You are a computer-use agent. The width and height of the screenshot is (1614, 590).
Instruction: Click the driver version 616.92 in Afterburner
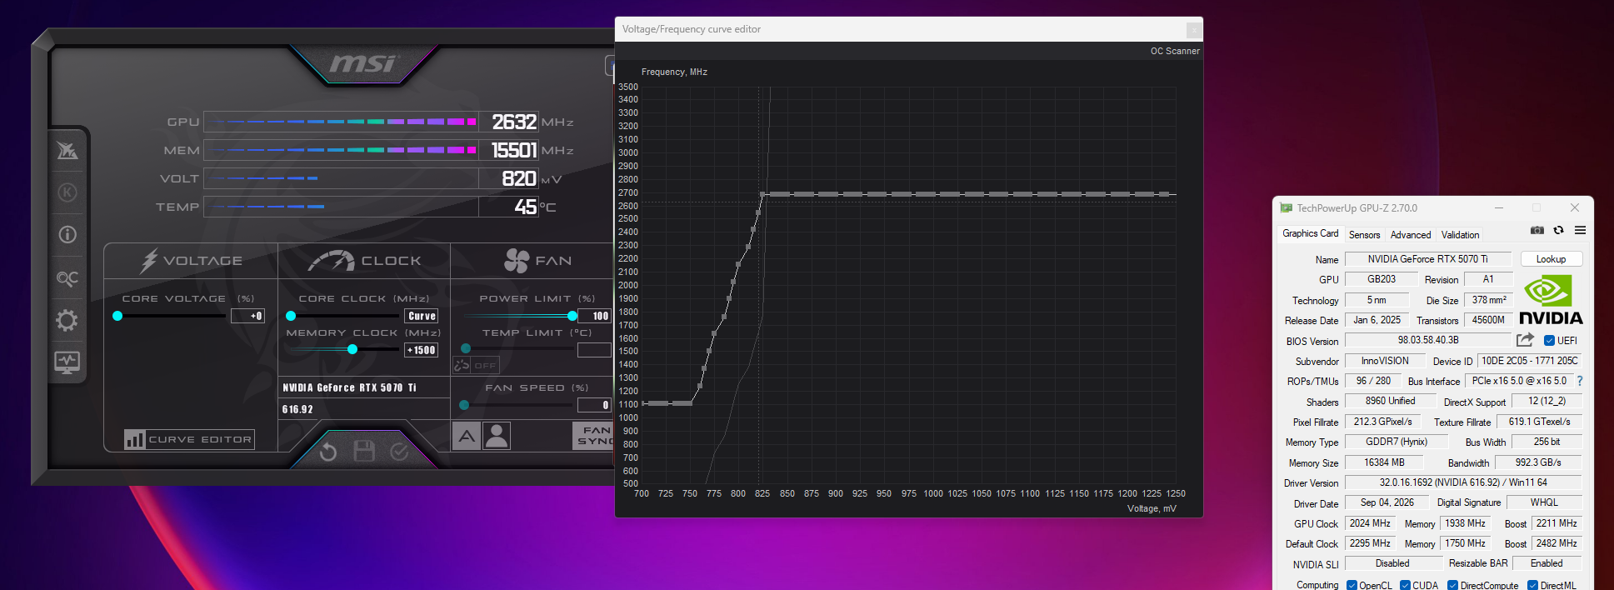click(297, 409)
